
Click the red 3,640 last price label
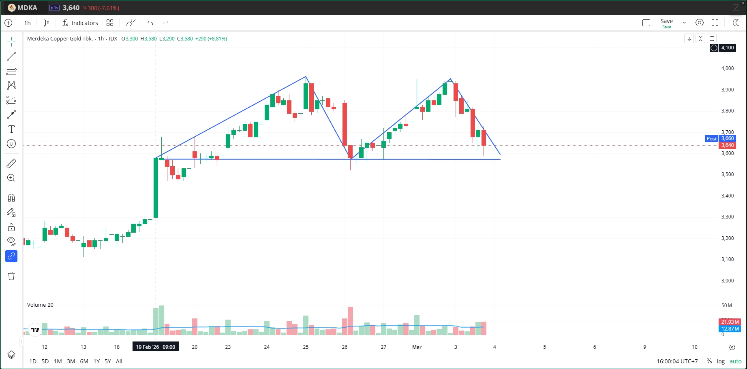pos(728,145)
